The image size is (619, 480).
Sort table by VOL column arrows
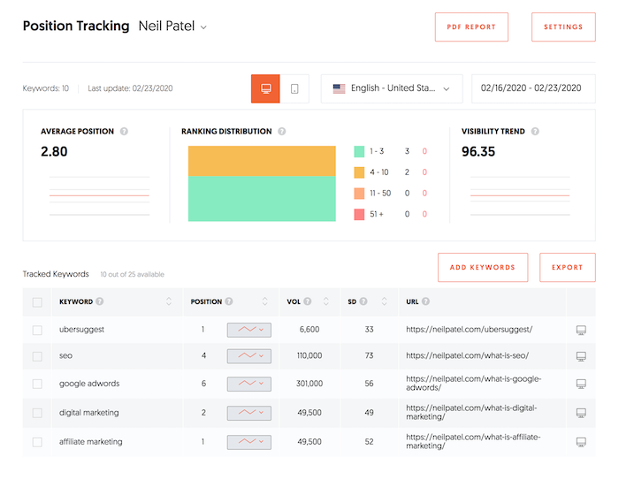click(x=326, y=301)
